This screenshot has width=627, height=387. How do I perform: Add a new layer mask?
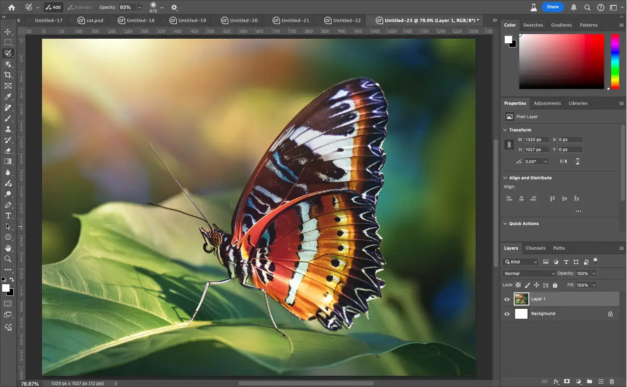[x=567, y=381]
